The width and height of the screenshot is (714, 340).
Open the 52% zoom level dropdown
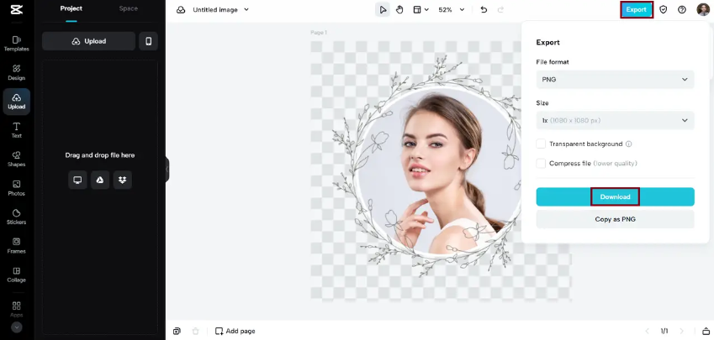coord(449,10)
